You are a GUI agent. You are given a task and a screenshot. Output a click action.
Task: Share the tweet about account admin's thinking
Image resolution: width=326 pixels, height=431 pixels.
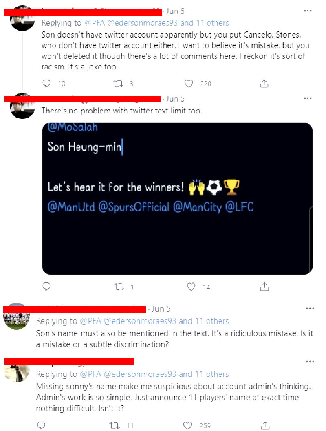click(x=264, y=425)
